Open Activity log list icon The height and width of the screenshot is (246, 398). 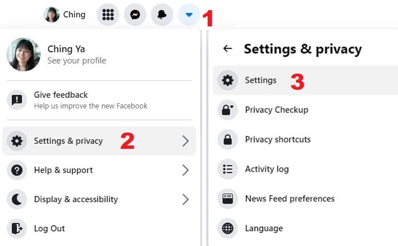click(227, 169)
